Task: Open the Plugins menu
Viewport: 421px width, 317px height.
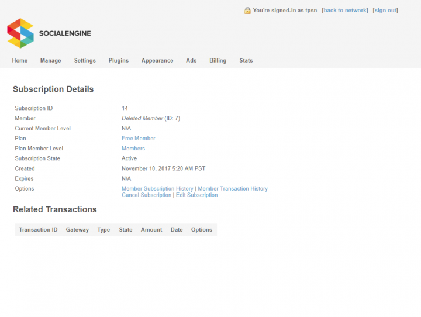Action: [x=118, y=60]
